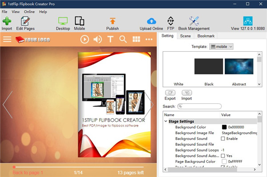Click the 0xFFFFFF color value text
Image resolution: width=267 pixels, height=177 pixels.
(235, 161)
